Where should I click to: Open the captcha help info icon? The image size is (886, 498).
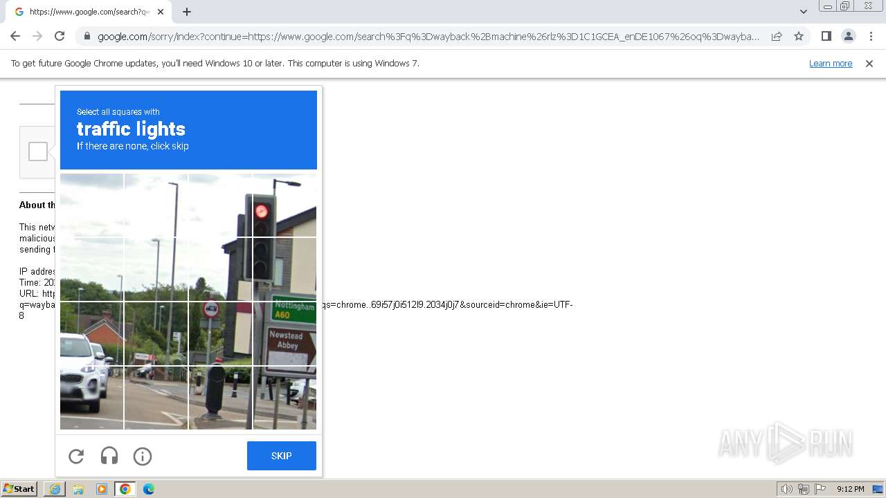(143, 456)
